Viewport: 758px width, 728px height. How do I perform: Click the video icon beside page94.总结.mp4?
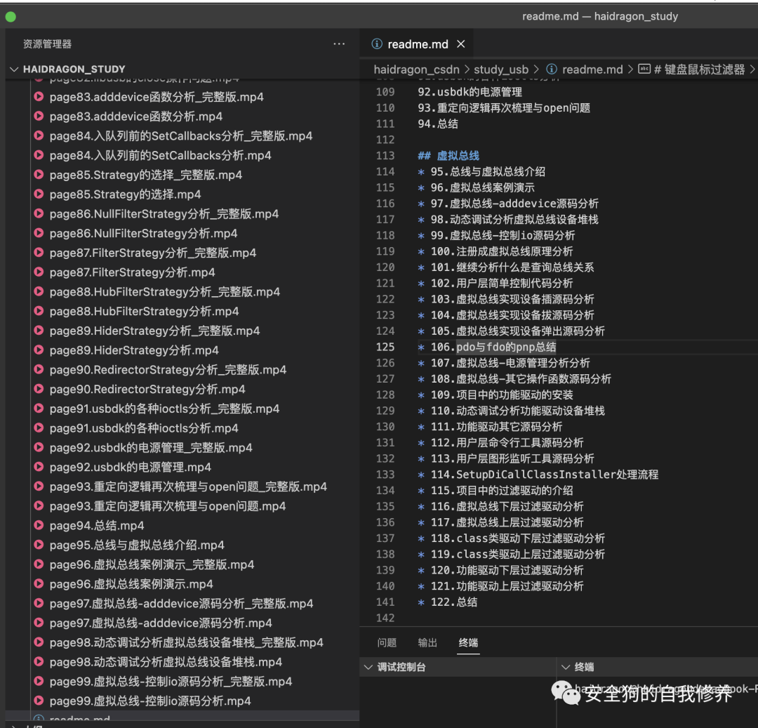(39, 526)
